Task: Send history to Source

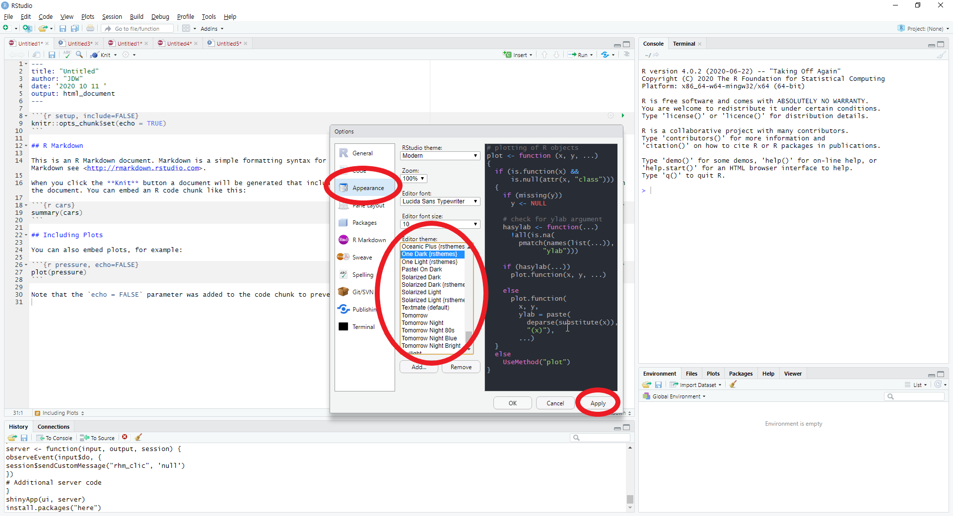Action: tap(97, 438)
